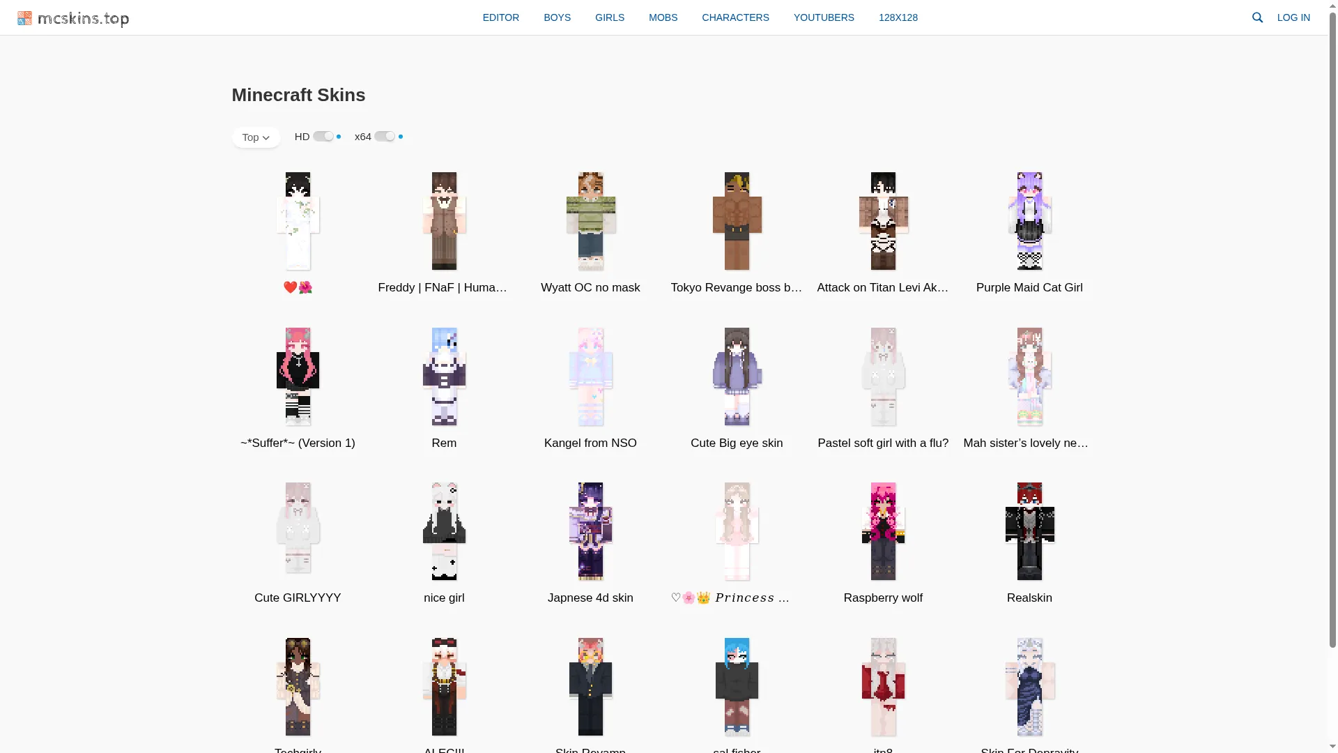Click the Attack on Titan Levi title
The height and width of the screenshot is (753, 1338).
pos(883,287)
